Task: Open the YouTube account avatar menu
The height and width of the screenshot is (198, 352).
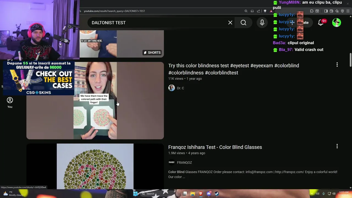Action: (337, 23)
